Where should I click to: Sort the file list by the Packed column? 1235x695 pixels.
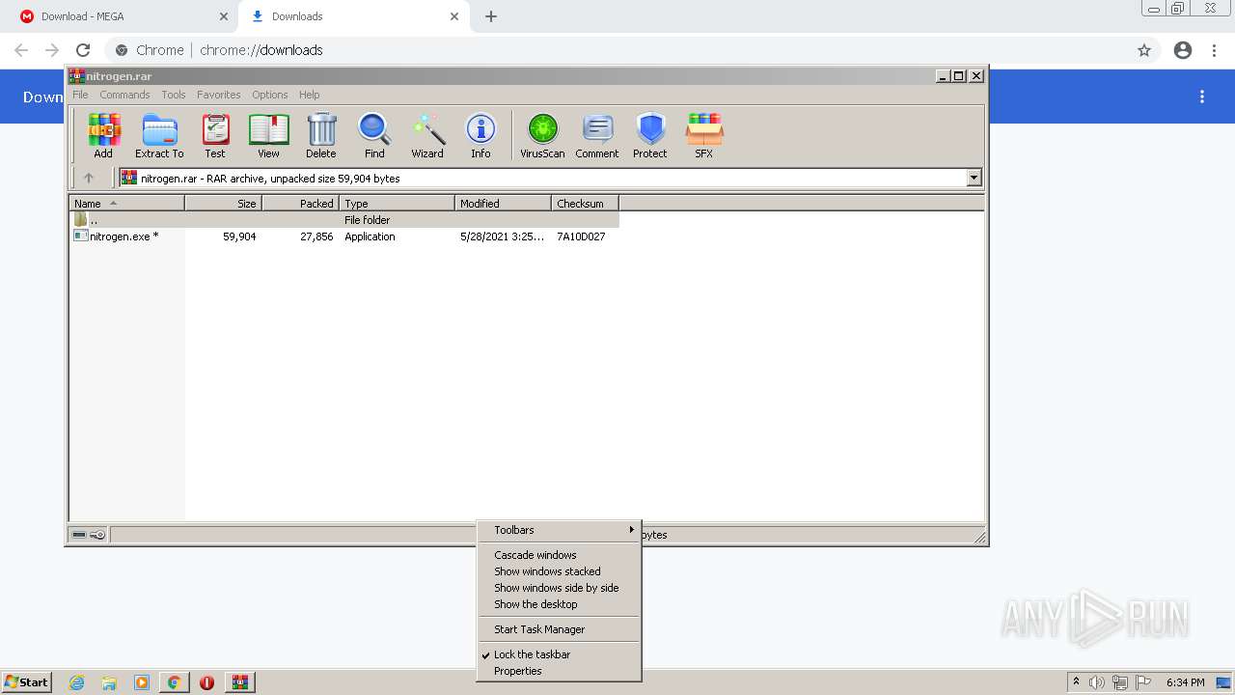[x=300, y=204]
